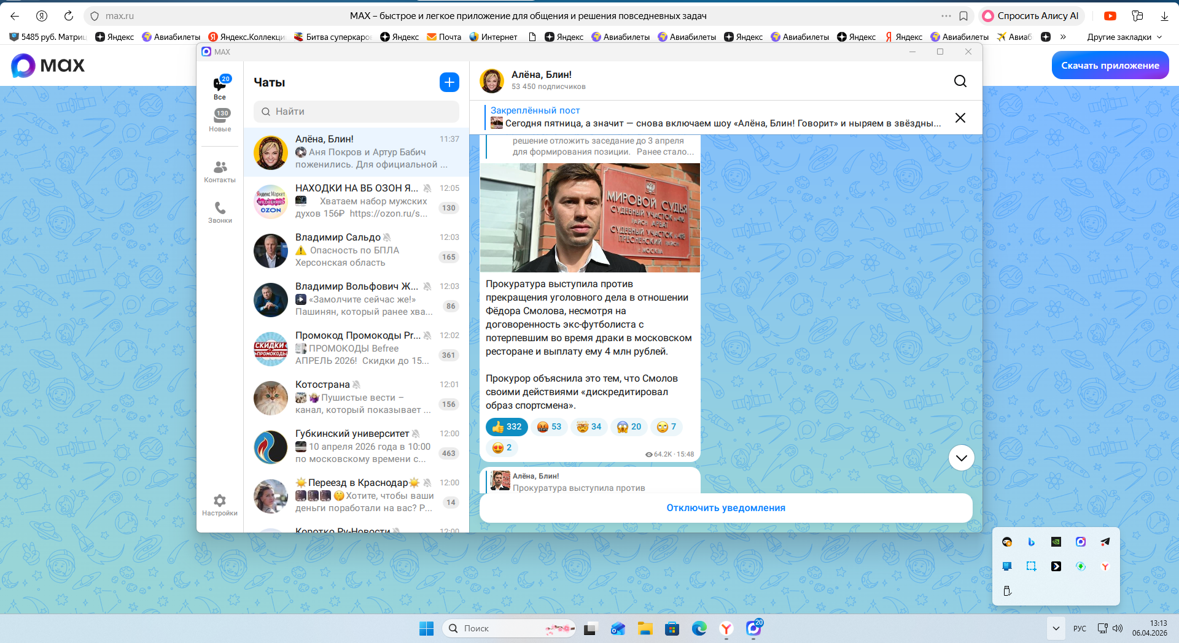The height and width of the screenshot is (643, 1179).
Task: Click the MAX logo on the web page
Action: pyautogui.click(x=48, y=66)
